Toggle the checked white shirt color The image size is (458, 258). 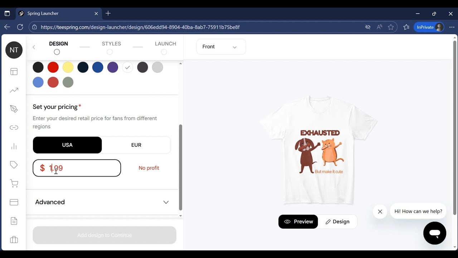coord(127,67)
